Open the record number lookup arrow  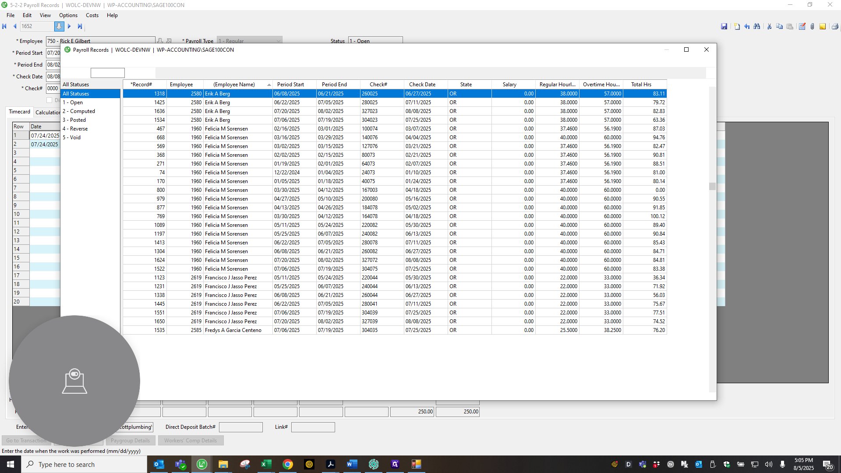point(59,26)
